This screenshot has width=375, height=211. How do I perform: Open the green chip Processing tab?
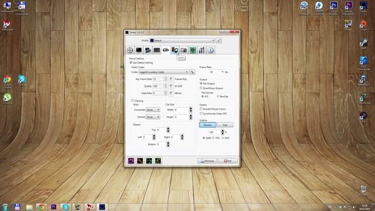pyautogui.click(x=193, y=50)
